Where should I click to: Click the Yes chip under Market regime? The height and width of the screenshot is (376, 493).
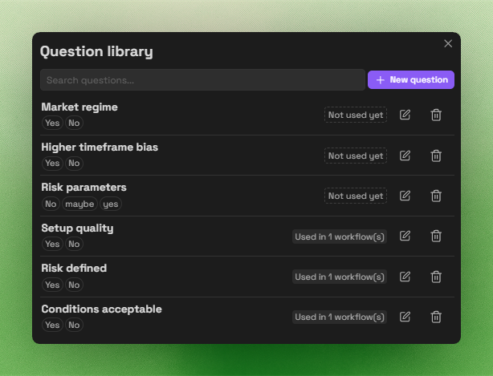click(52, 123)
